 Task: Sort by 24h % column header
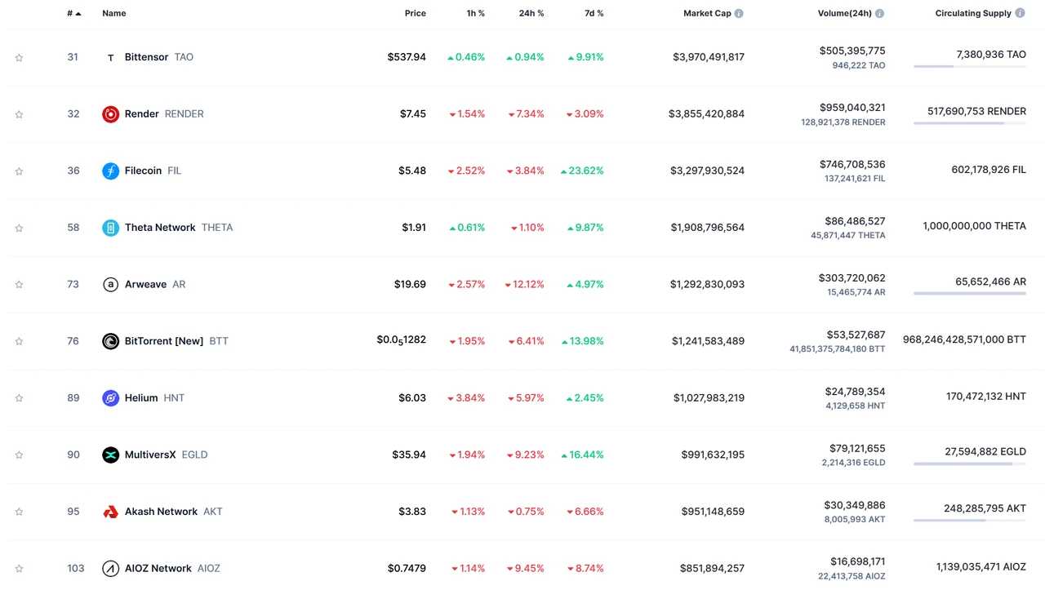[531, 14]
